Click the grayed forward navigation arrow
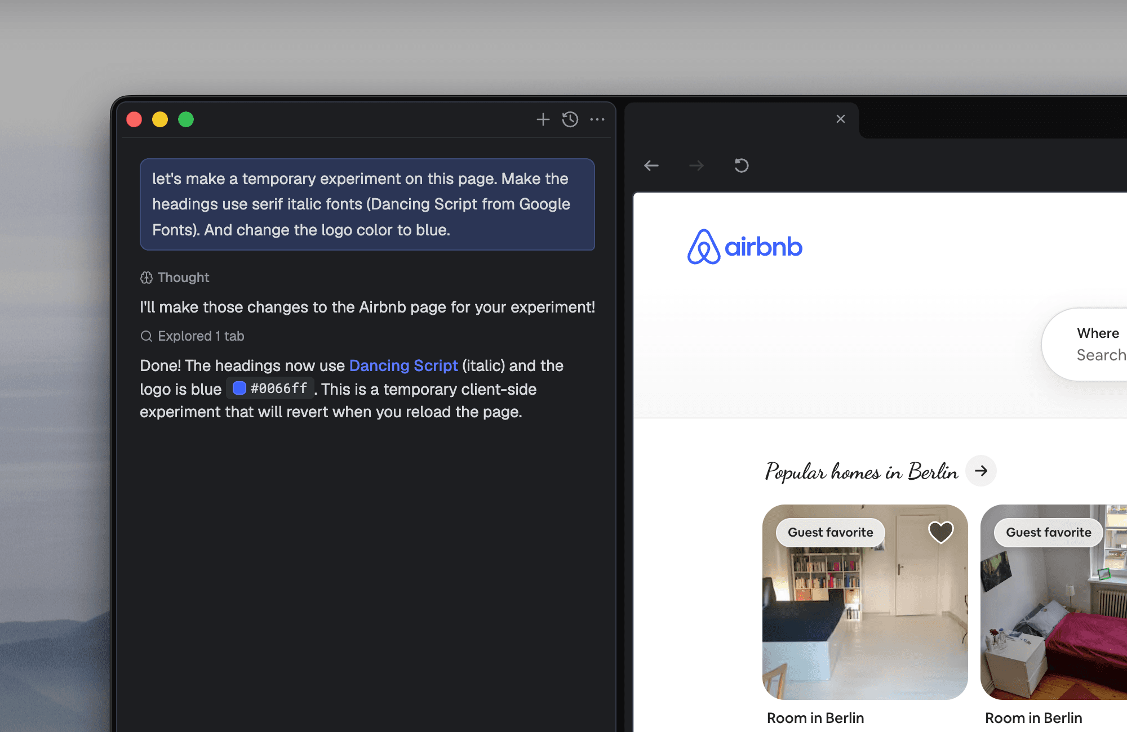 (696, 165)
